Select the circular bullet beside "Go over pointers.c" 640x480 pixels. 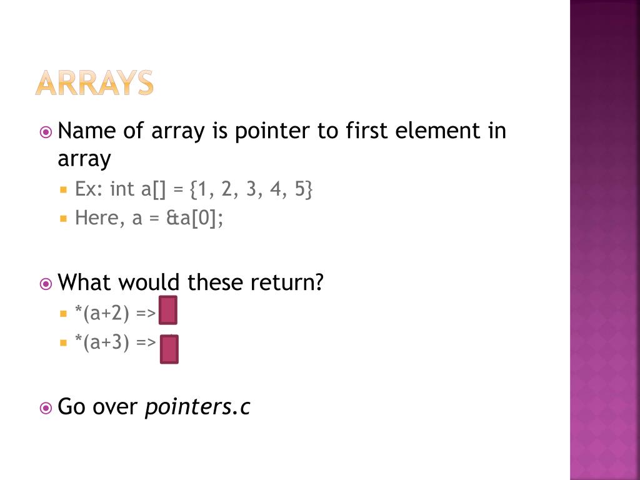(x=46, y=408)
